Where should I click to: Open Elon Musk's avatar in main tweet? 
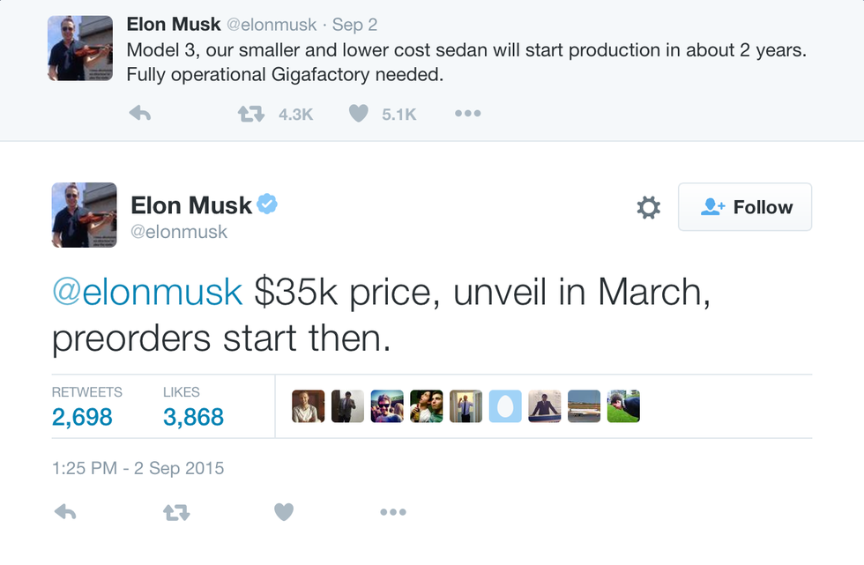coord(84,214)
